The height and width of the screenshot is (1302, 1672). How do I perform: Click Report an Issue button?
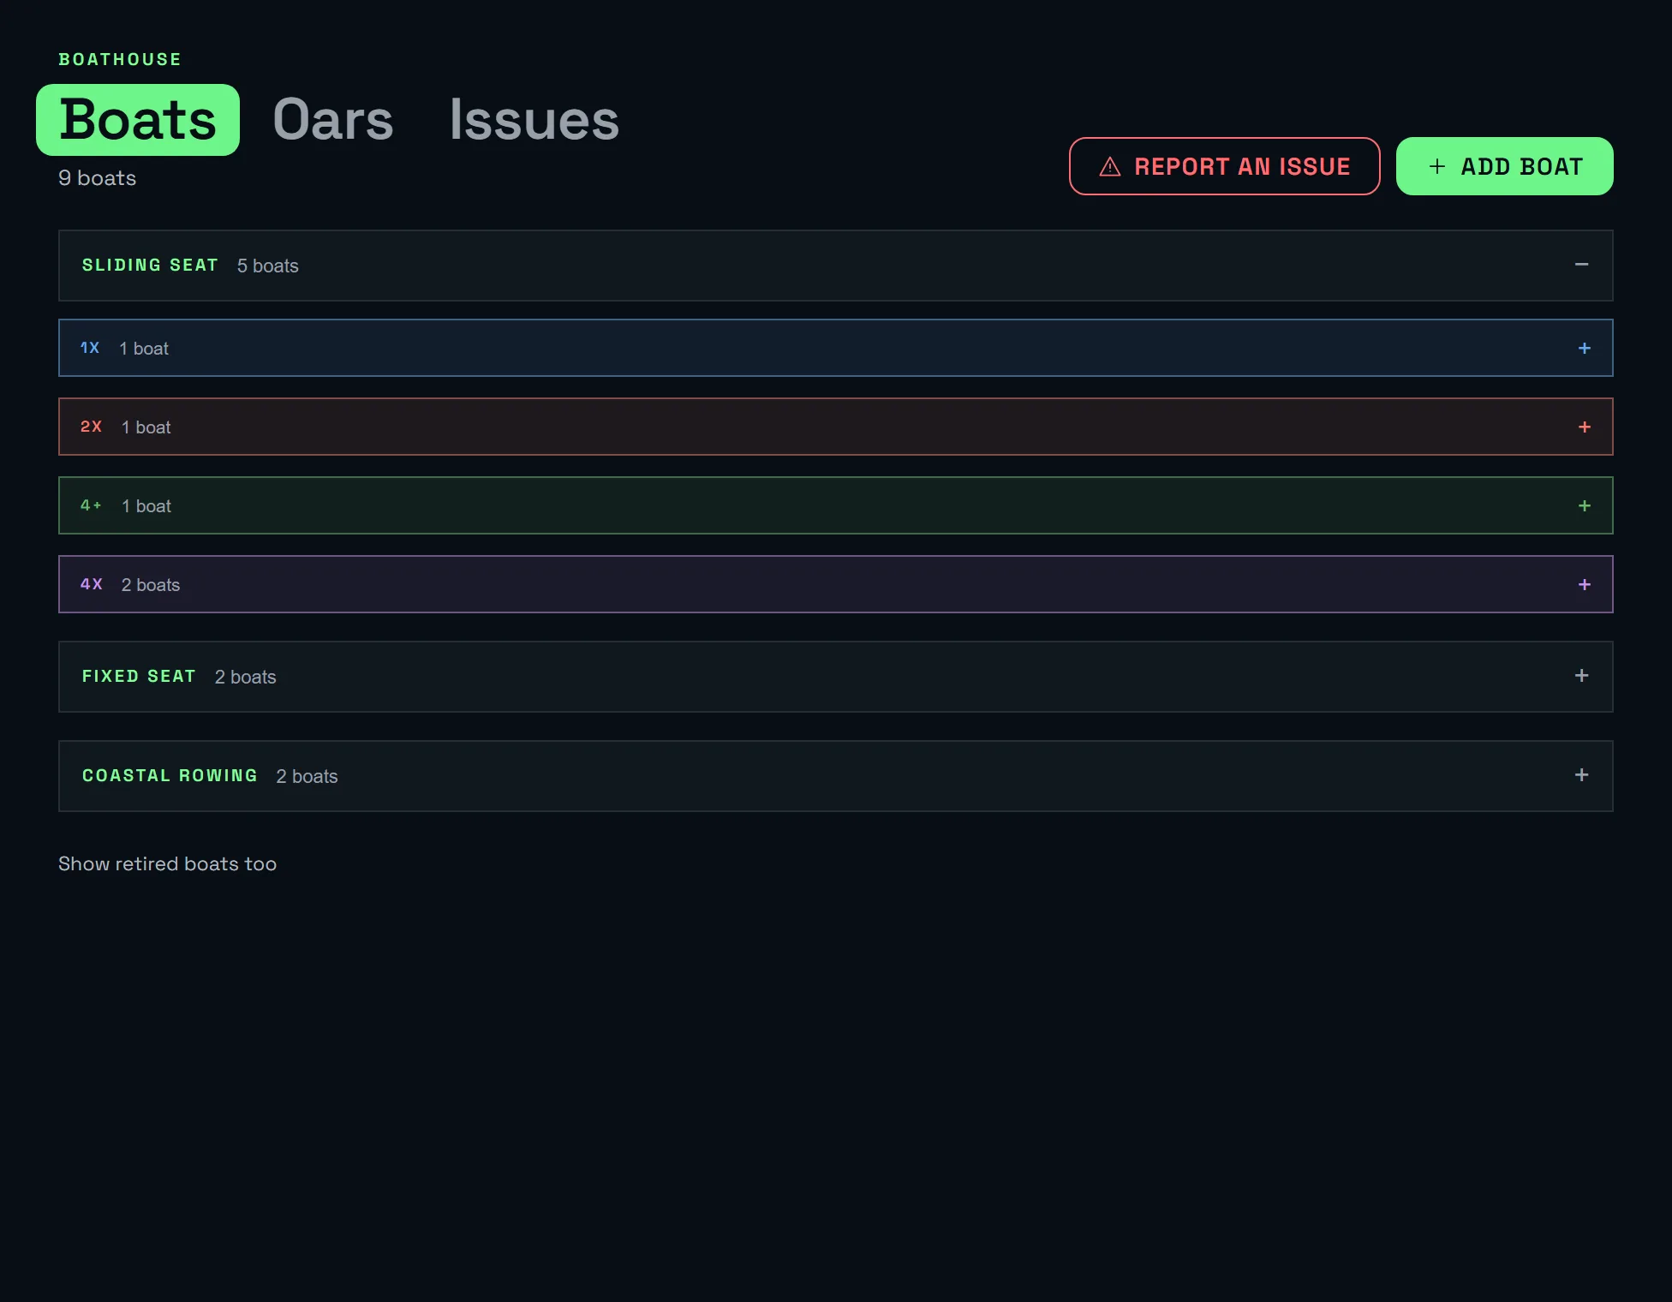coord(1224,166)
